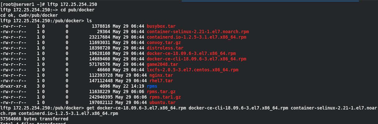Select the distroless.tar entry
Image resolution: width=378 pixels, height=124 pixels.
click(165, 48)
